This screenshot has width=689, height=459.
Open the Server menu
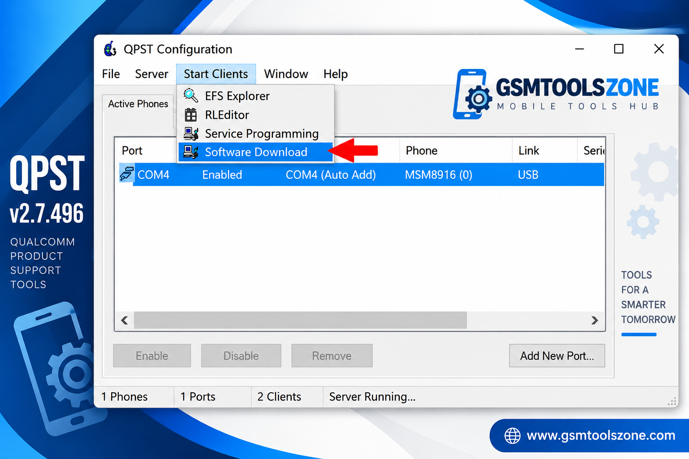[152, 74]
